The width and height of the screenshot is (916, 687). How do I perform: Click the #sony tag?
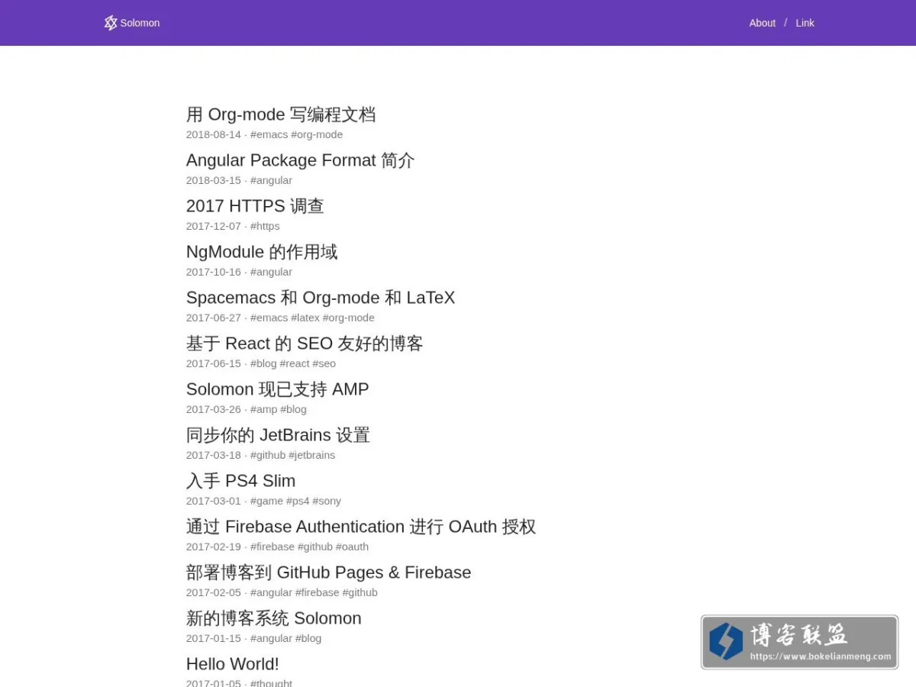(x=327, y=501)
